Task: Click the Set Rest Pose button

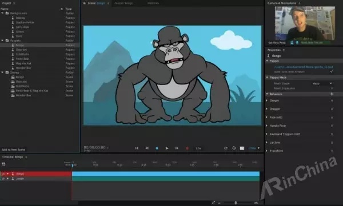Action: tap(277, 43)
